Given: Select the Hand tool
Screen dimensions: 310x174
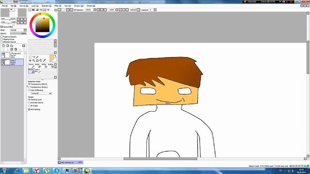Looking at the screenshot, I should tap(41, 60).
